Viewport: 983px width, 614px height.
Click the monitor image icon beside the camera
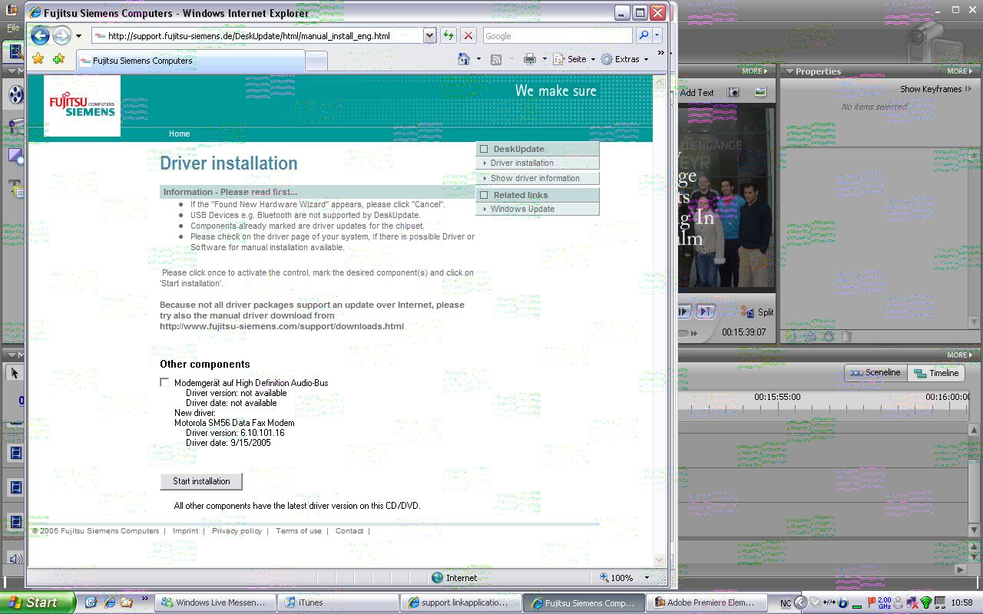(760, 92)
